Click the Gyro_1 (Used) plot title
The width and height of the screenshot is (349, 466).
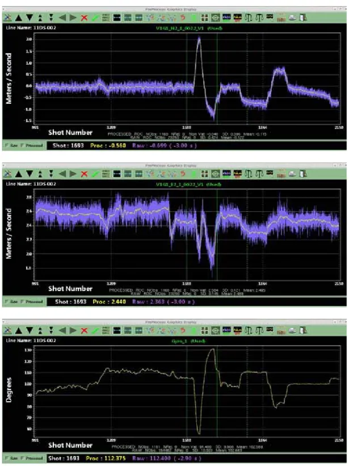[x=188, y=341]
